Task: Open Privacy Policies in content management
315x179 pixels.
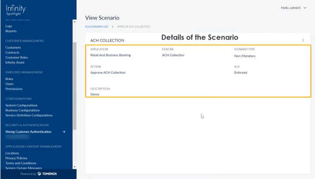Action: (16, 158)
